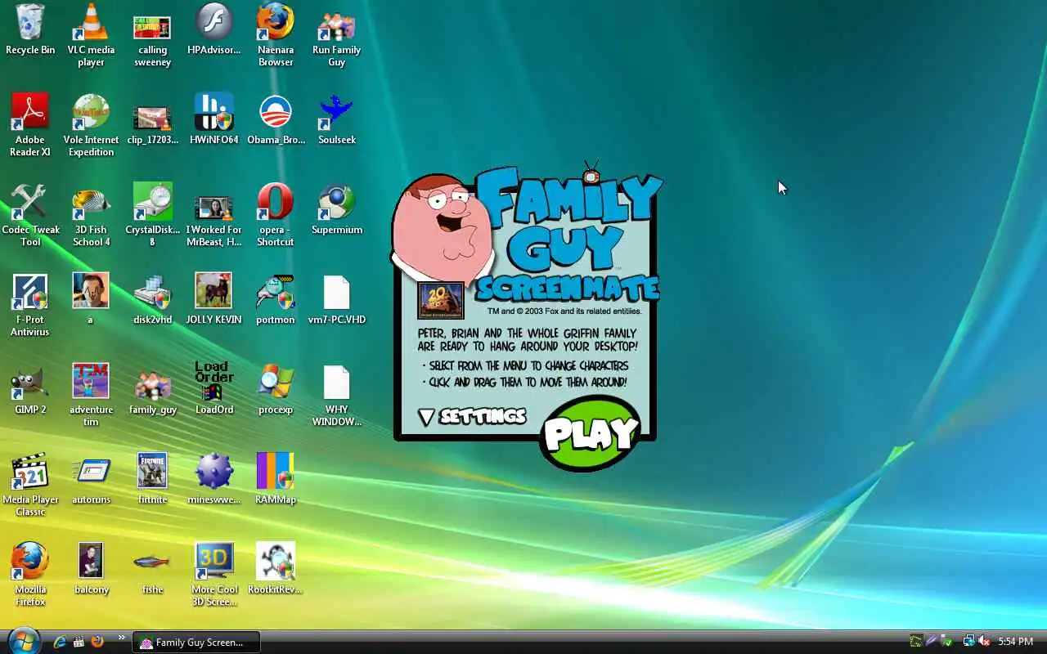Select the RootkitRevealer desktop icon
The width and height of the screenshot is (1047, 654).
point(276,571)
